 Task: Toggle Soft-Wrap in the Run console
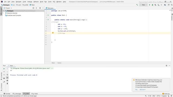pyautogui.click(x=7, y=75)
